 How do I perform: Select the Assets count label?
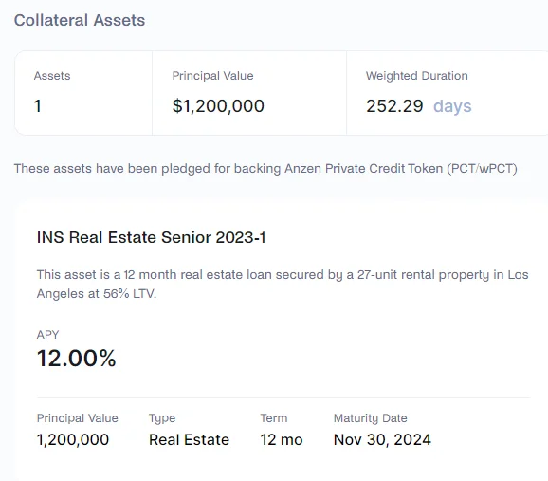point(52,76)
